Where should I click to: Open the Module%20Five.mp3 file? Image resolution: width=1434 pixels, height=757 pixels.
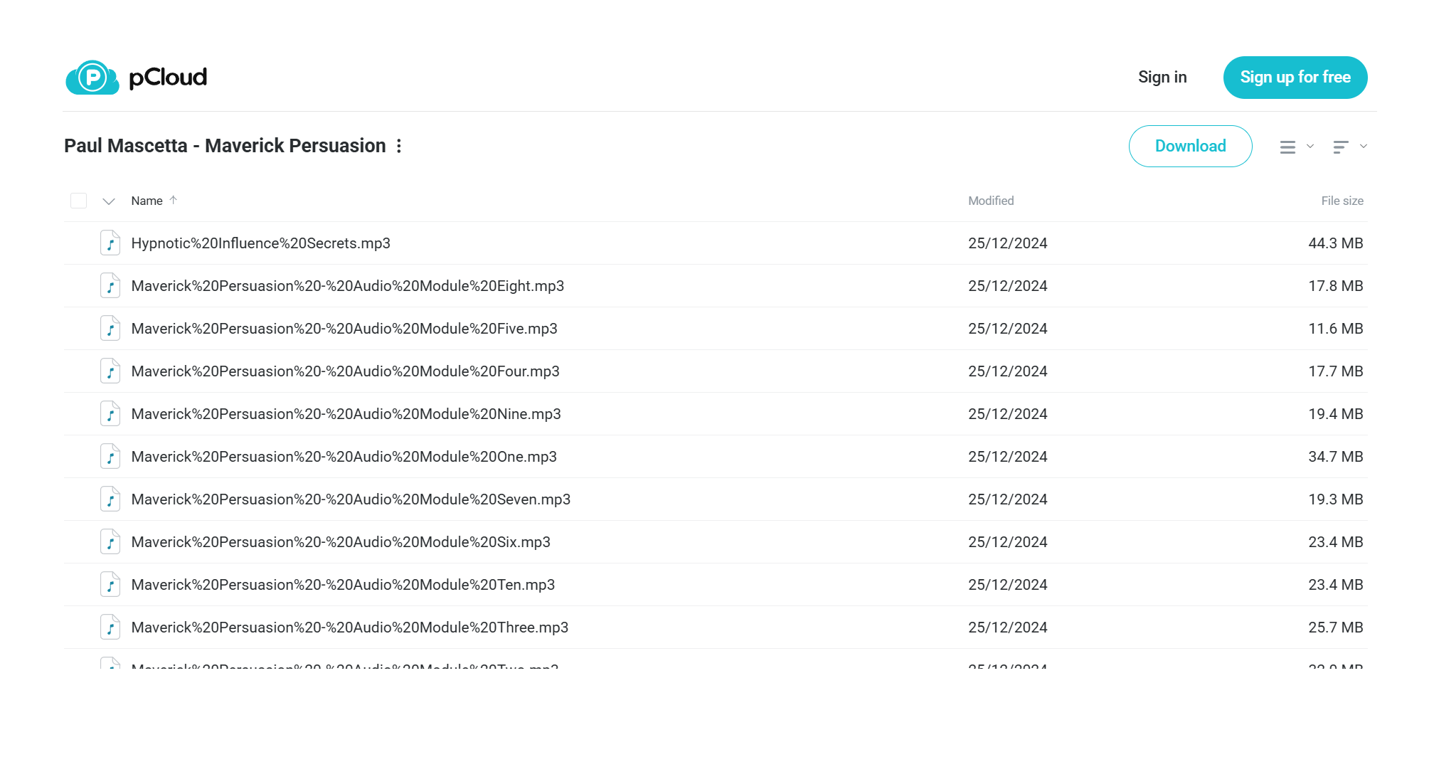click(x=344, y=329)
